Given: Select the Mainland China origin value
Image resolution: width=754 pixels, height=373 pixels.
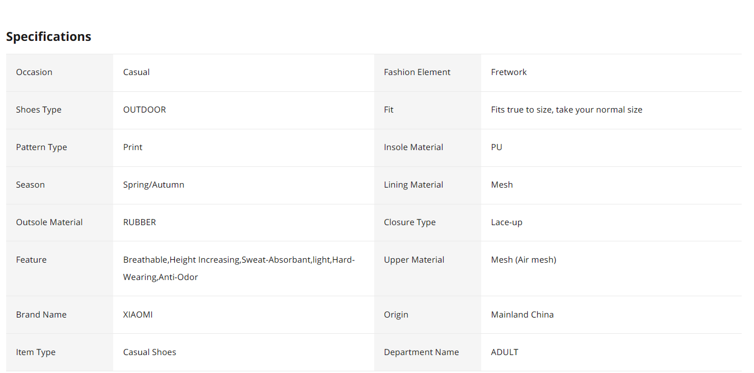Looking at the screenshot, I should pos(522,315).
